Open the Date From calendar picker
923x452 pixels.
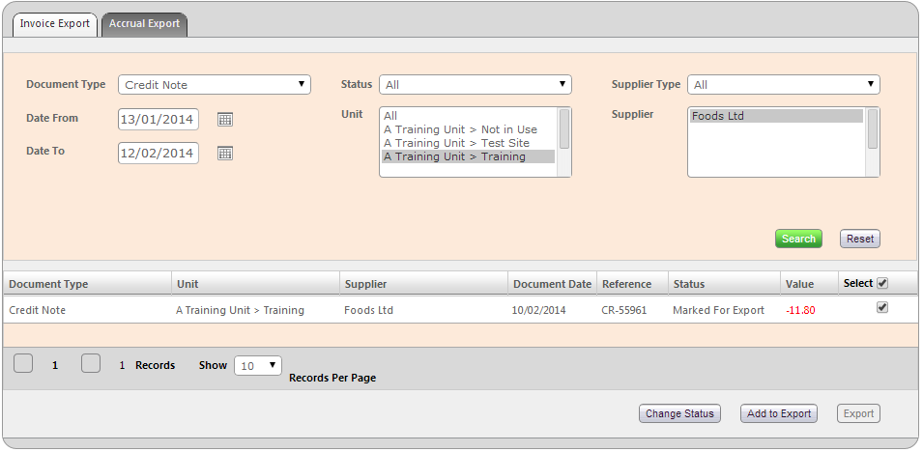(x=225, y=120)
